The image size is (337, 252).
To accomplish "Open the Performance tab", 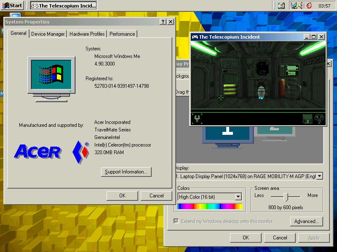I will click(122, 34).
